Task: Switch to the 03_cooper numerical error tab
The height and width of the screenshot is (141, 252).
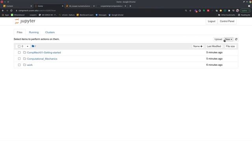Action: click(x=80, y=6)
